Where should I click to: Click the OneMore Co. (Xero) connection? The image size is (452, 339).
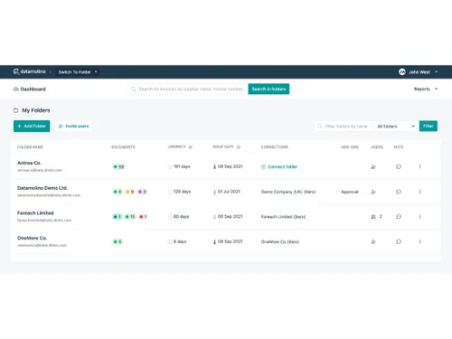(x=280, y=241)
